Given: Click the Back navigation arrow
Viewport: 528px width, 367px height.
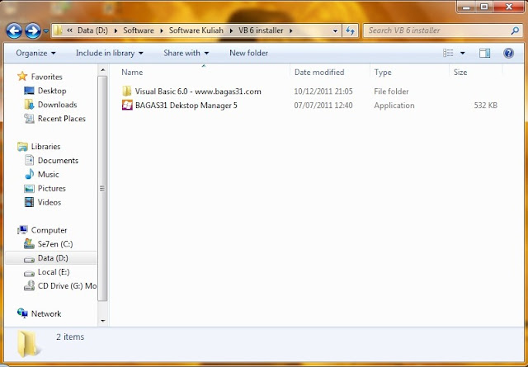Looking at the screenshot, I should point(14,31).
